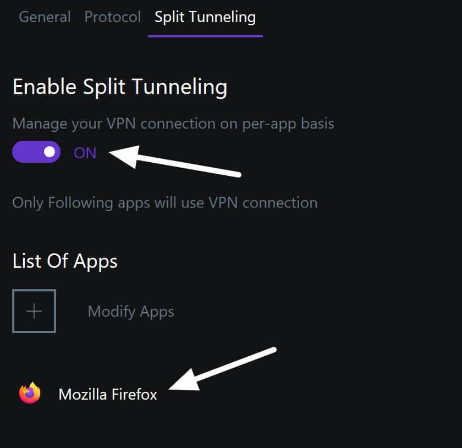Click the purple underline beneath Split Tunneling
This screenshot has height=448, width=462.
click(x=205, y=36)
